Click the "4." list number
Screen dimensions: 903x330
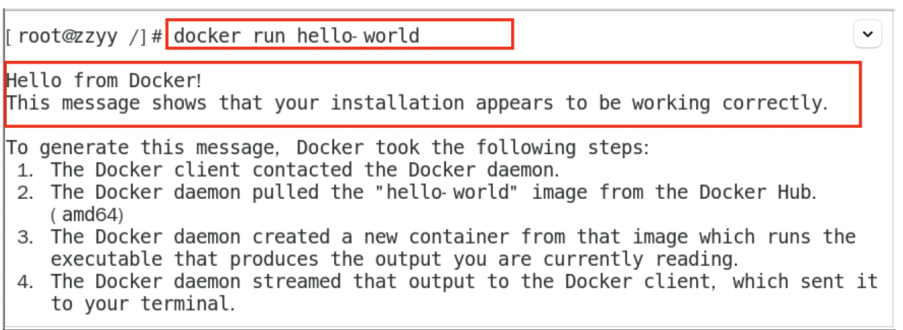tap(25, 281)
